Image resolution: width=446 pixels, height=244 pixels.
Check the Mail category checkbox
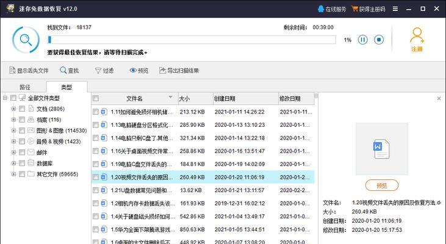click(x=22, y=152)
